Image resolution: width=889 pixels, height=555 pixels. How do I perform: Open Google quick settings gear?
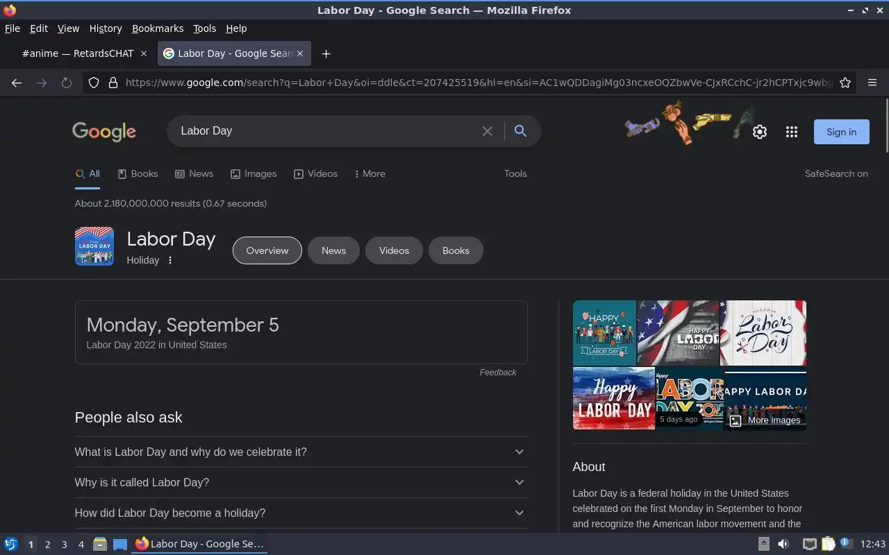(x=760, y=132)
